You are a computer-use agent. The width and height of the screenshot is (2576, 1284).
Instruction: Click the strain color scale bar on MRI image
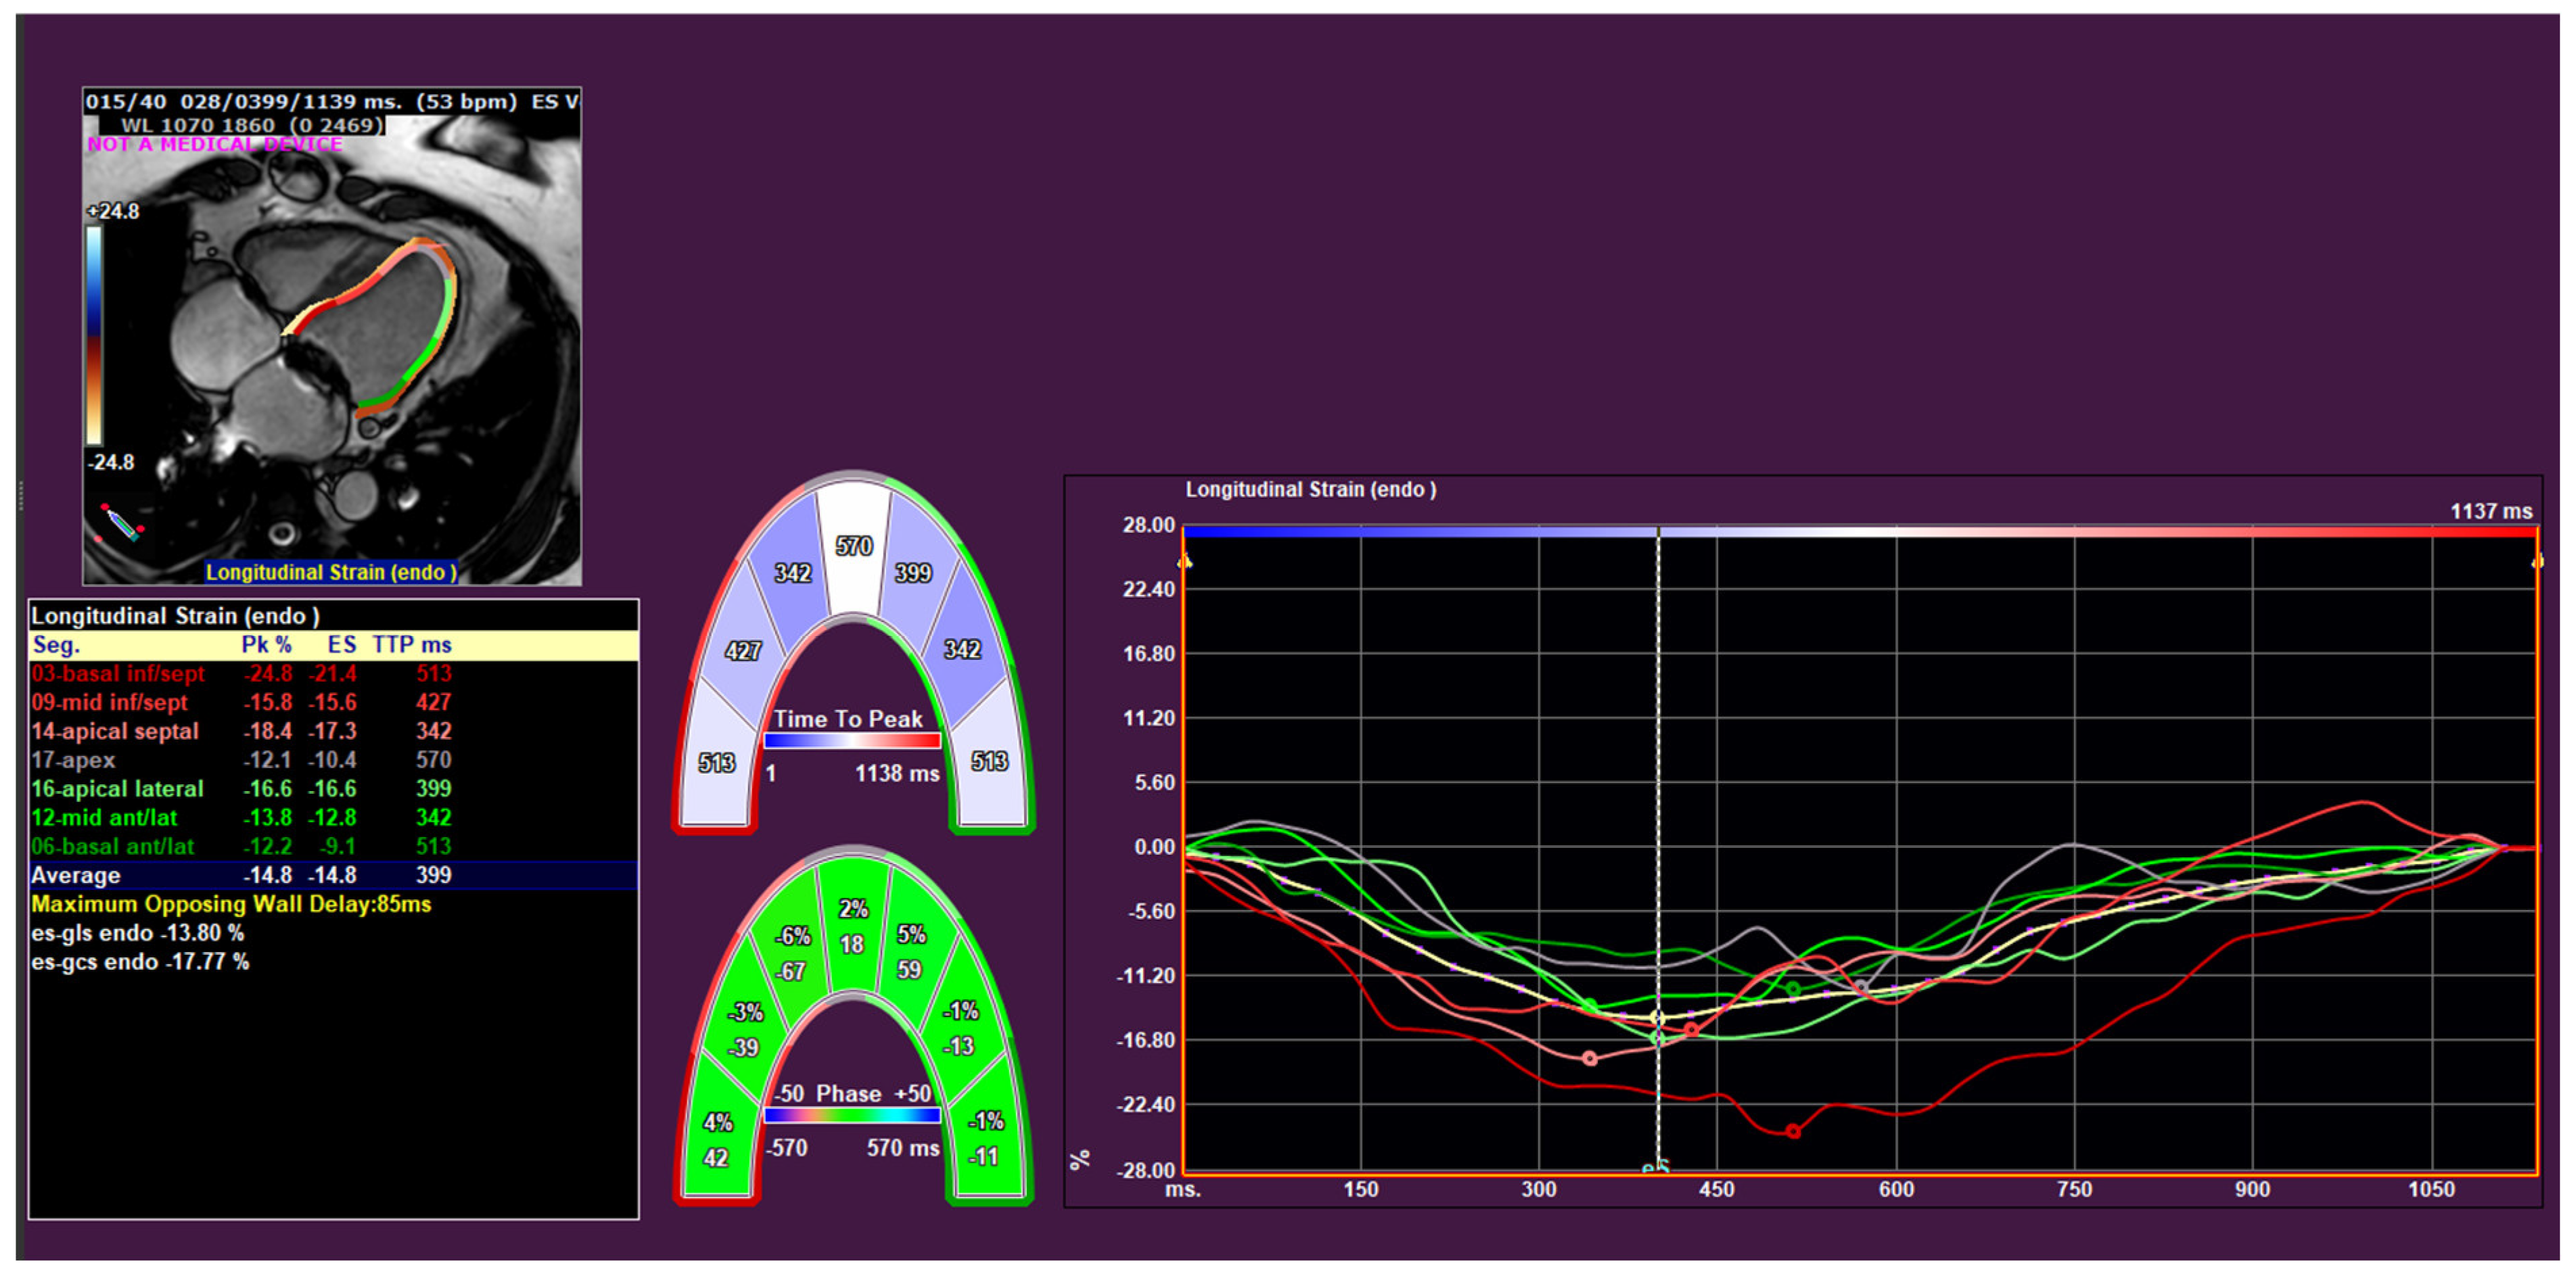click(94, 335)
